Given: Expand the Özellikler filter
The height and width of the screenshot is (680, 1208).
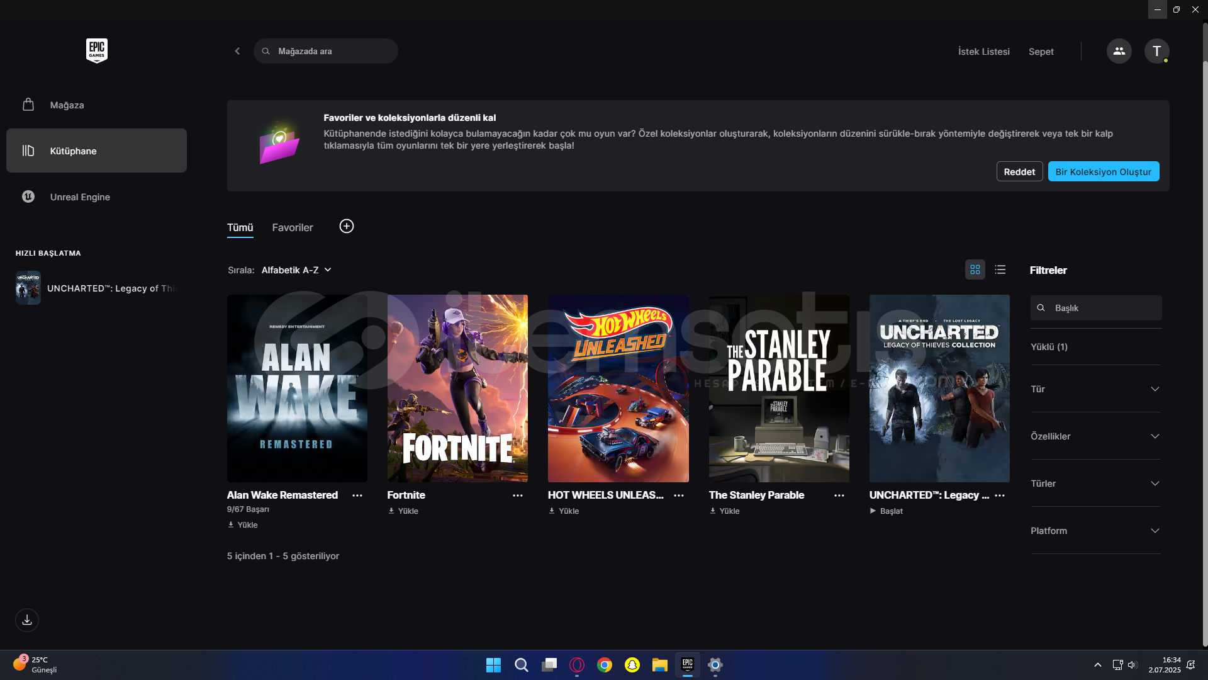Looking at the screenshot, I should pos(1095,436).
